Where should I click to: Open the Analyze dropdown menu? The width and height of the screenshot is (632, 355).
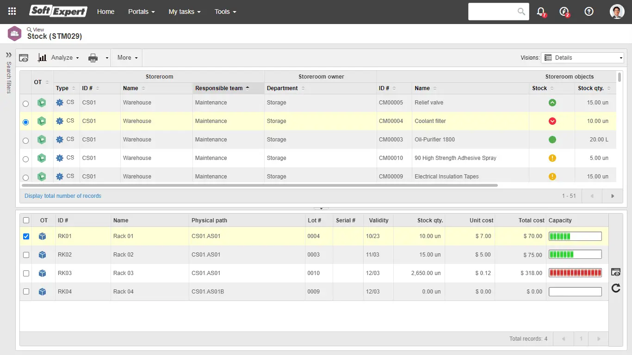click(x=64, y=58)
